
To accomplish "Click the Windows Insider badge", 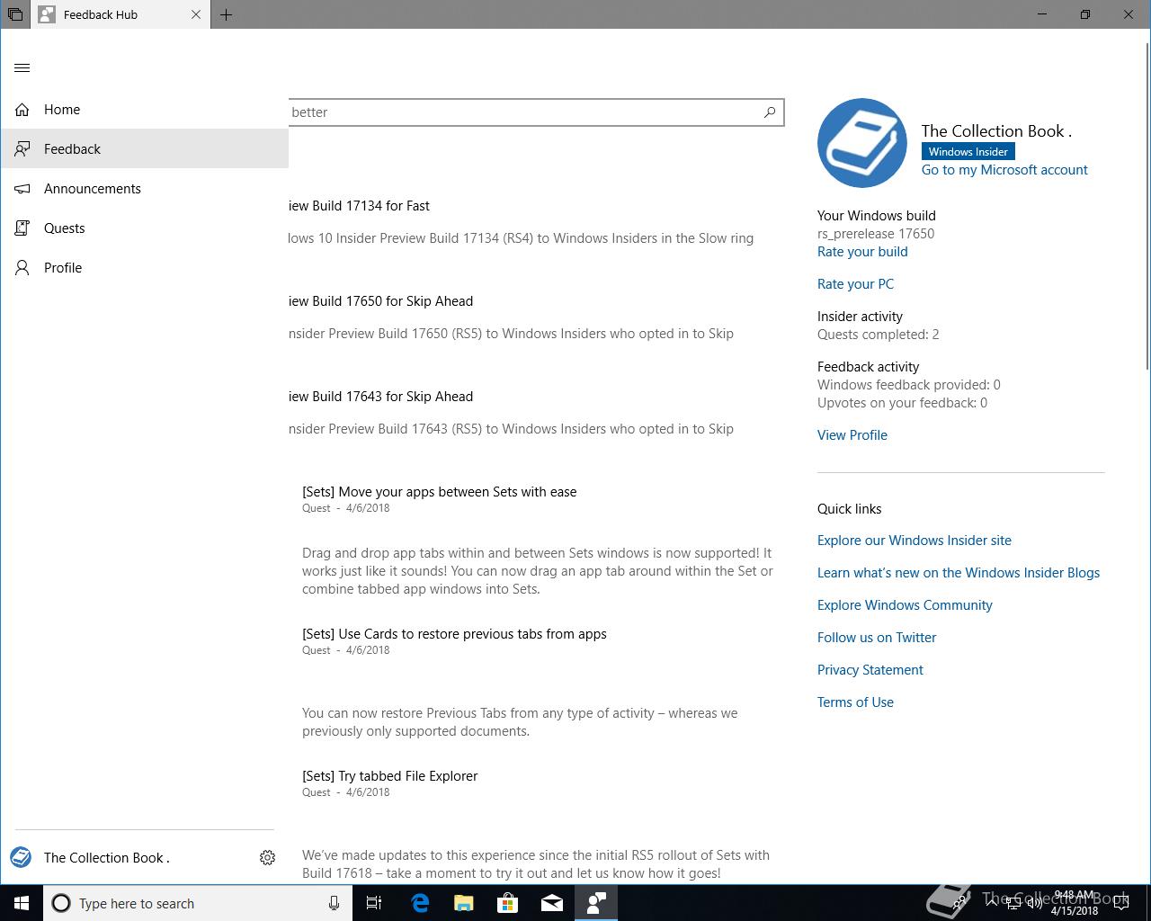I will [x=968, y=151].
